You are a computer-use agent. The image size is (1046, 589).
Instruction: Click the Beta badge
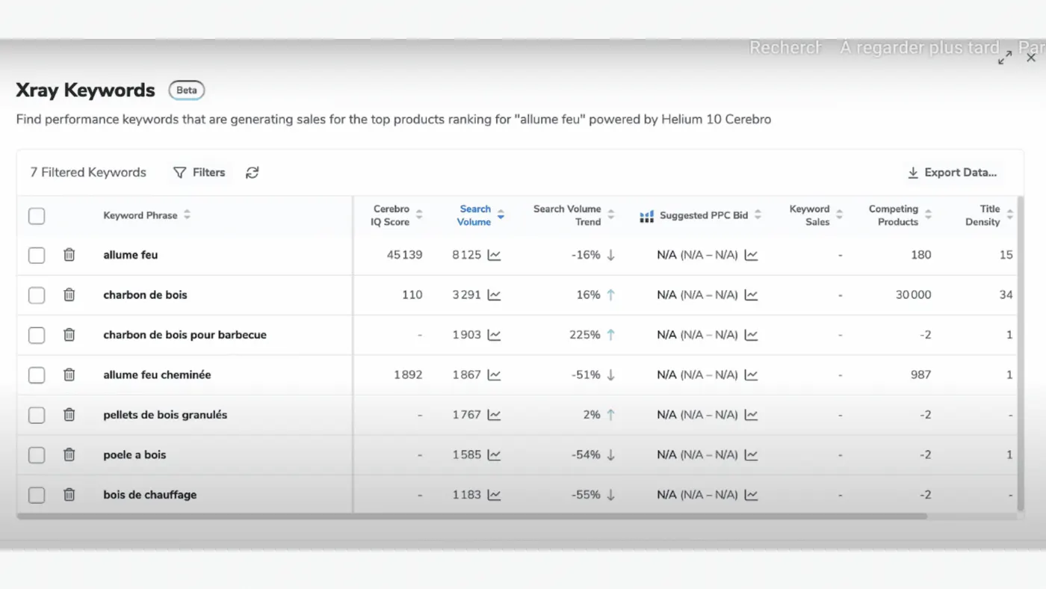click(187, 90)
